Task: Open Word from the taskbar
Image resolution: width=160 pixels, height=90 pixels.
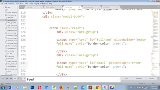Action: tap(10, 87)
